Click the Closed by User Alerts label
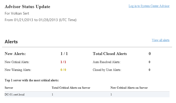Screen dimensions: 176x103 pos(107,70)
